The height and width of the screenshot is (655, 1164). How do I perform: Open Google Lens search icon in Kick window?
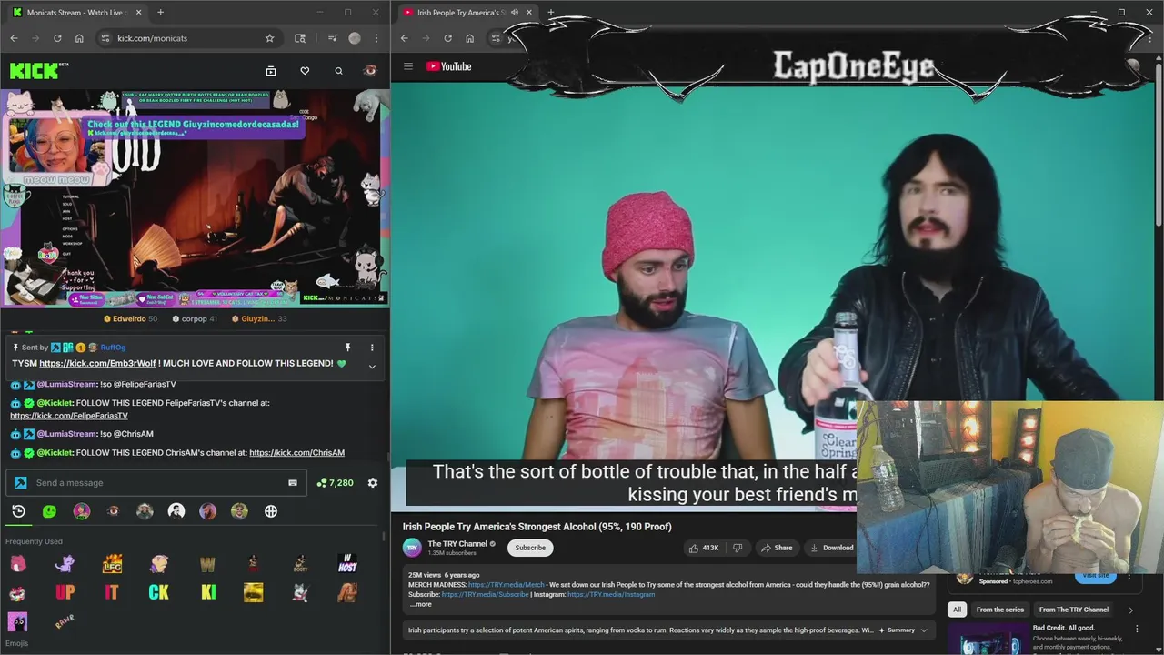300,38
